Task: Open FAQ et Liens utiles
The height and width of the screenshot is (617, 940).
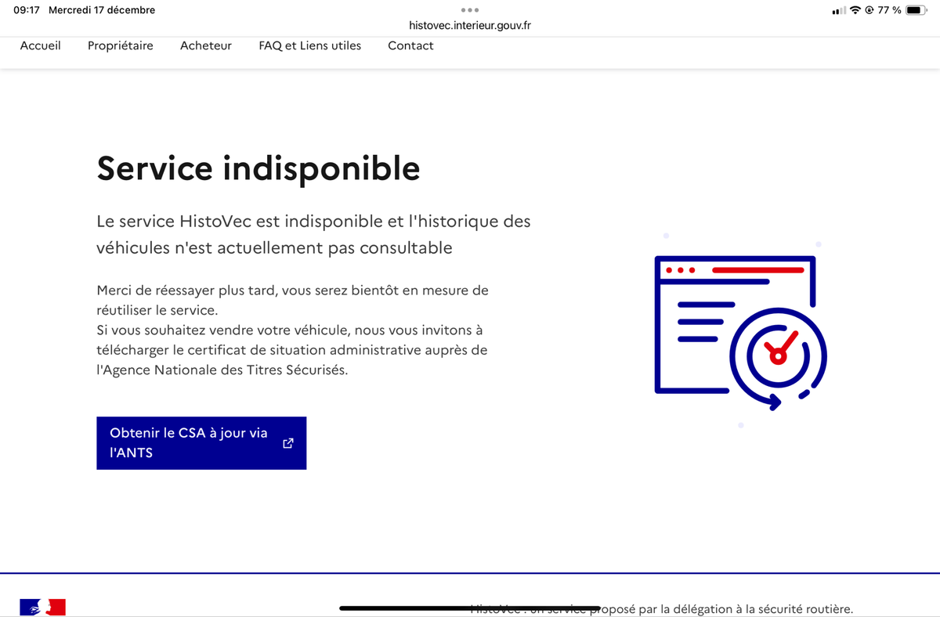Action: point(310,45)
